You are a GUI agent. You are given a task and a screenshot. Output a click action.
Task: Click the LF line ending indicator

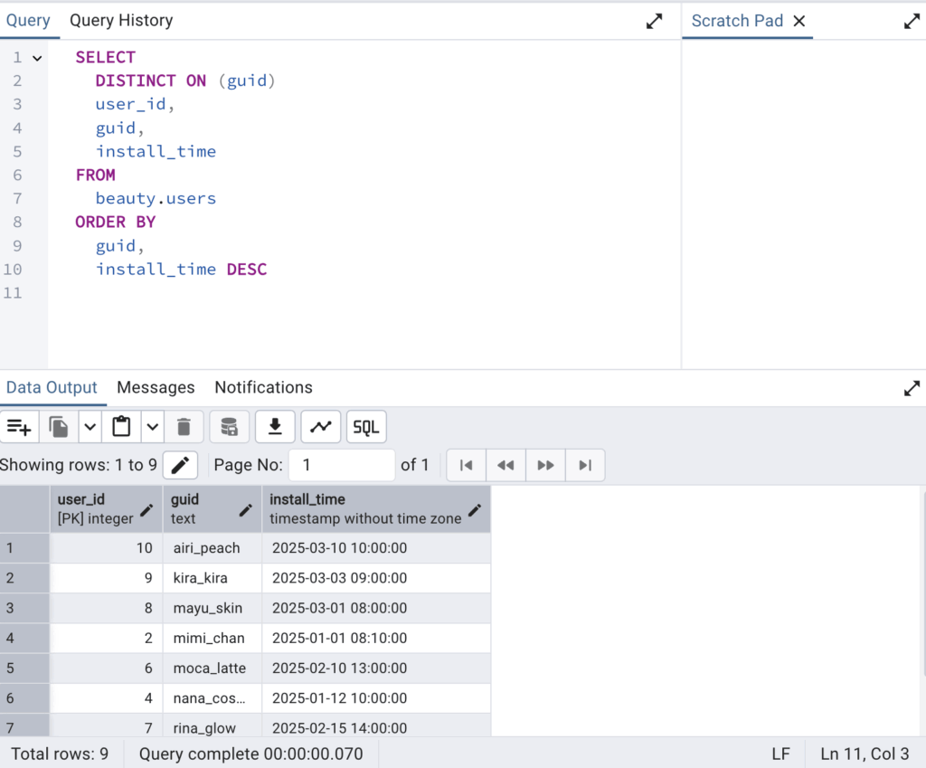[x=780, y=754]
